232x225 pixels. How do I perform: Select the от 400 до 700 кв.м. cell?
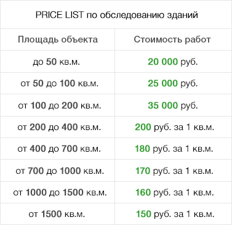coord(59,149)
